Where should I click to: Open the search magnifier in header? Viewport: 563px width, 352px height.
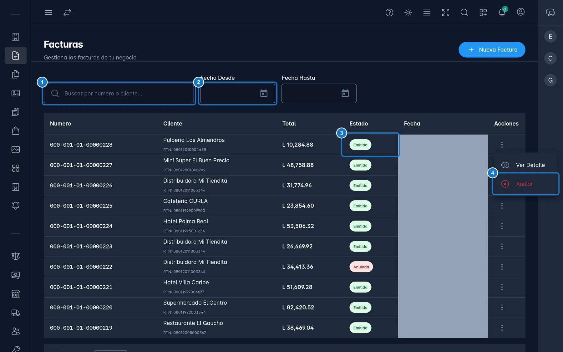[x=464, y=13]
